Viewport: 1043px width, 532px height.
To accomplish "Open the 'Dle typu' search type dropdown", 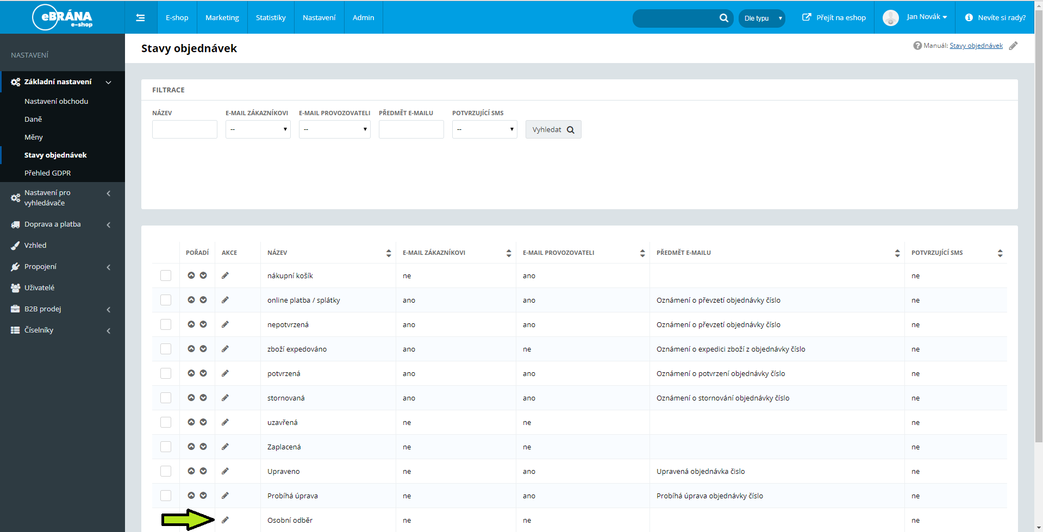I will tap(762, 18).
